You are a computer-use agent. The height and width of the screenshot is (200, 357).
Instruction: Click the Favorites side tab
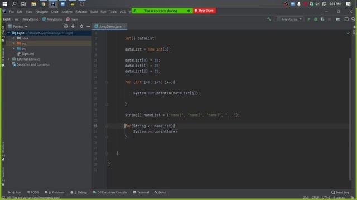[3, 176]
